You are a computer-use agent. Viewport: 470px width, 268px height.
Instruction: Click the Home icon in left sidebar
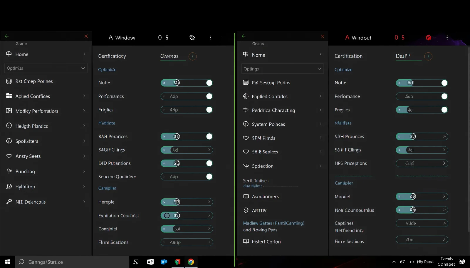(x=9, y=54)
